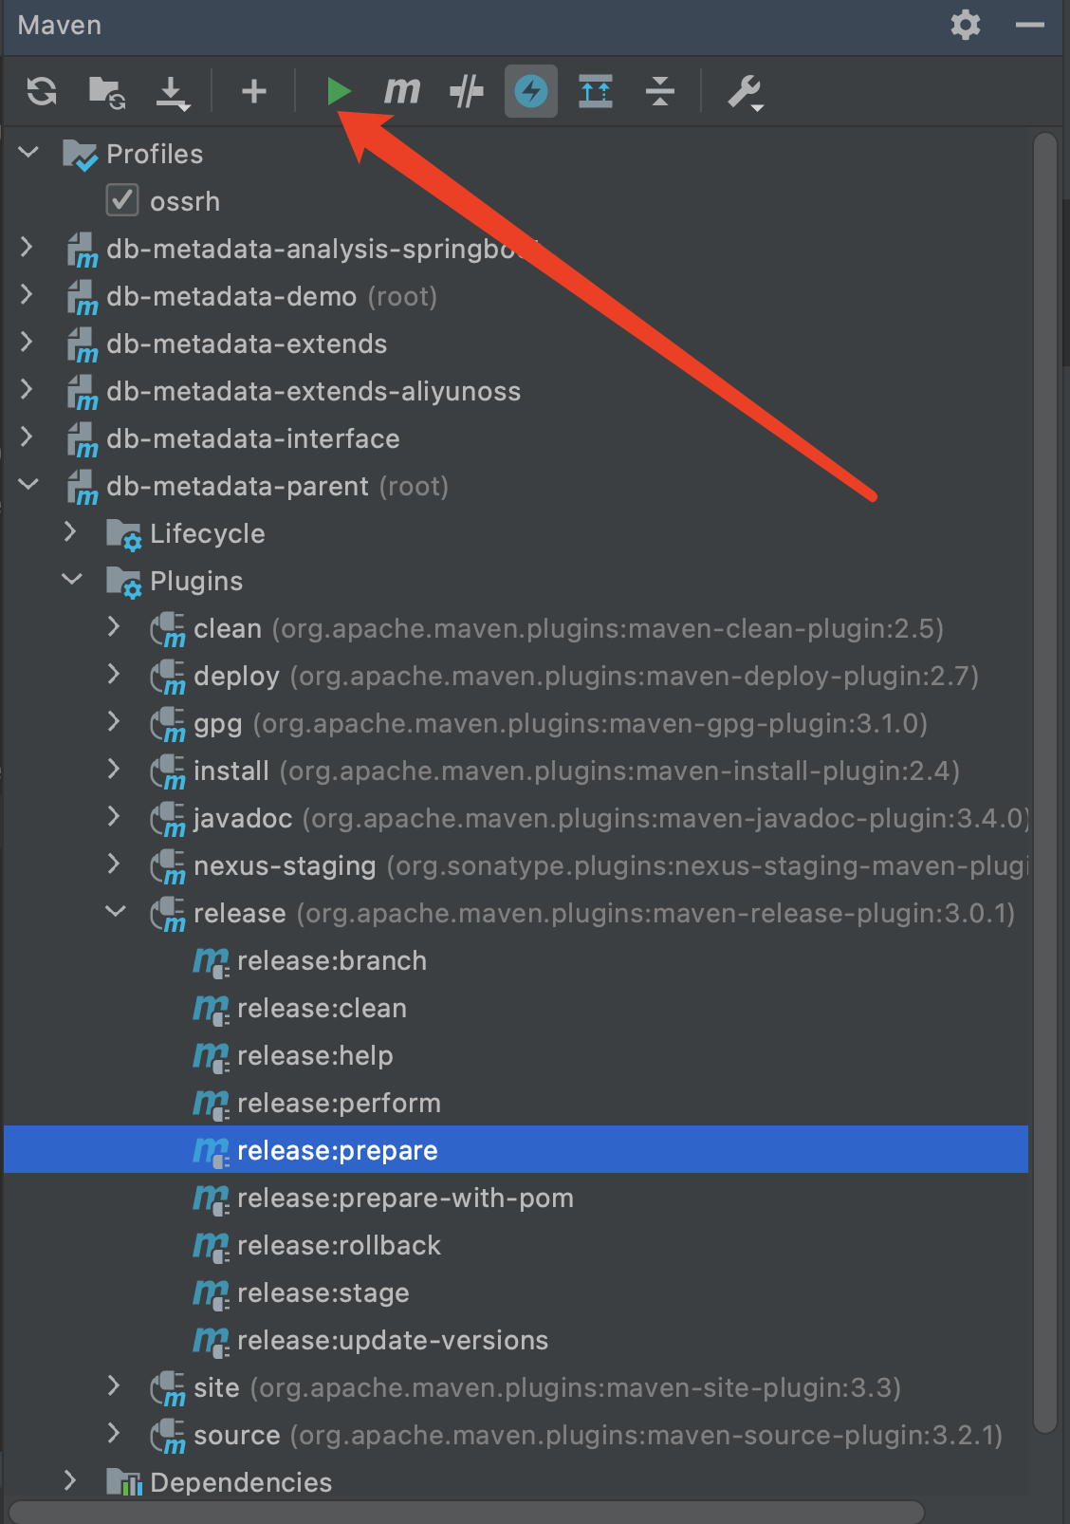This screenshot has width=1070, height=1524.
Task: Generate sources and update folders icon
Action: 107,92
